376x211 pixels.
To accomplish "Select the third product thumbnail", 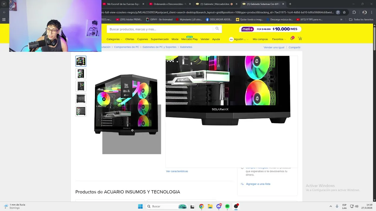I will pos(81,86).
